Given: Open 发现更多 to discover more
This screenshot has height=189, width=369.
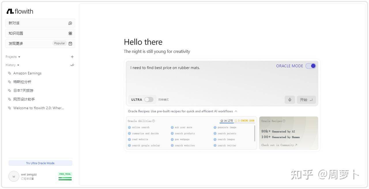Looking at the screenshot, I should (x=40, y=44).
